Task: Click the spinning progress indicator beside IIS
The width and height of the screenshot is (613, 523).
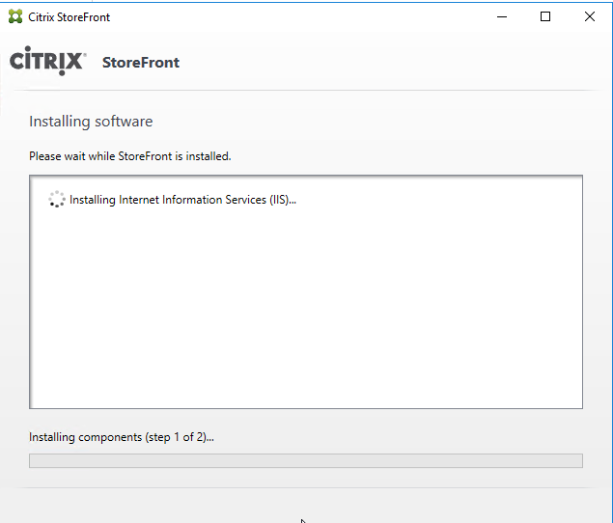Action: click(57, 199)
